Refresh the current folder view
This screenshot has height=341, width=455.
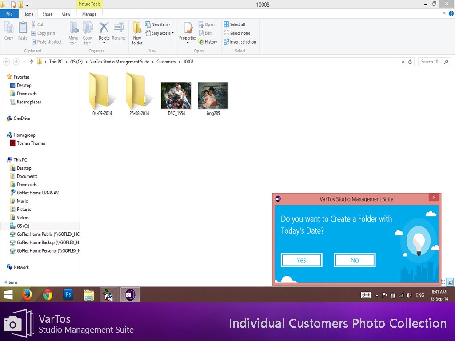410,62
